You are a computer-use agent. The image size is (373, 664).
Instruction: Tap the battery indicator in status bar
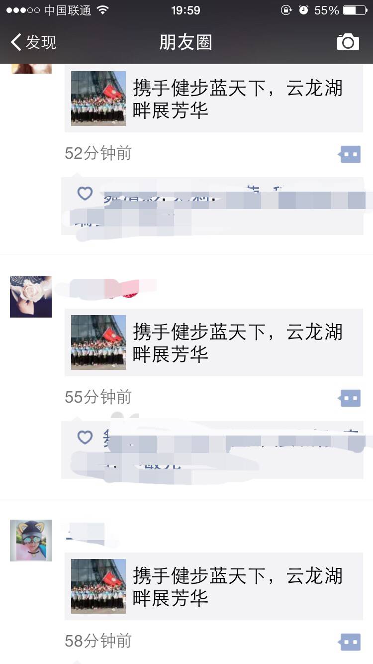point(355,10)
